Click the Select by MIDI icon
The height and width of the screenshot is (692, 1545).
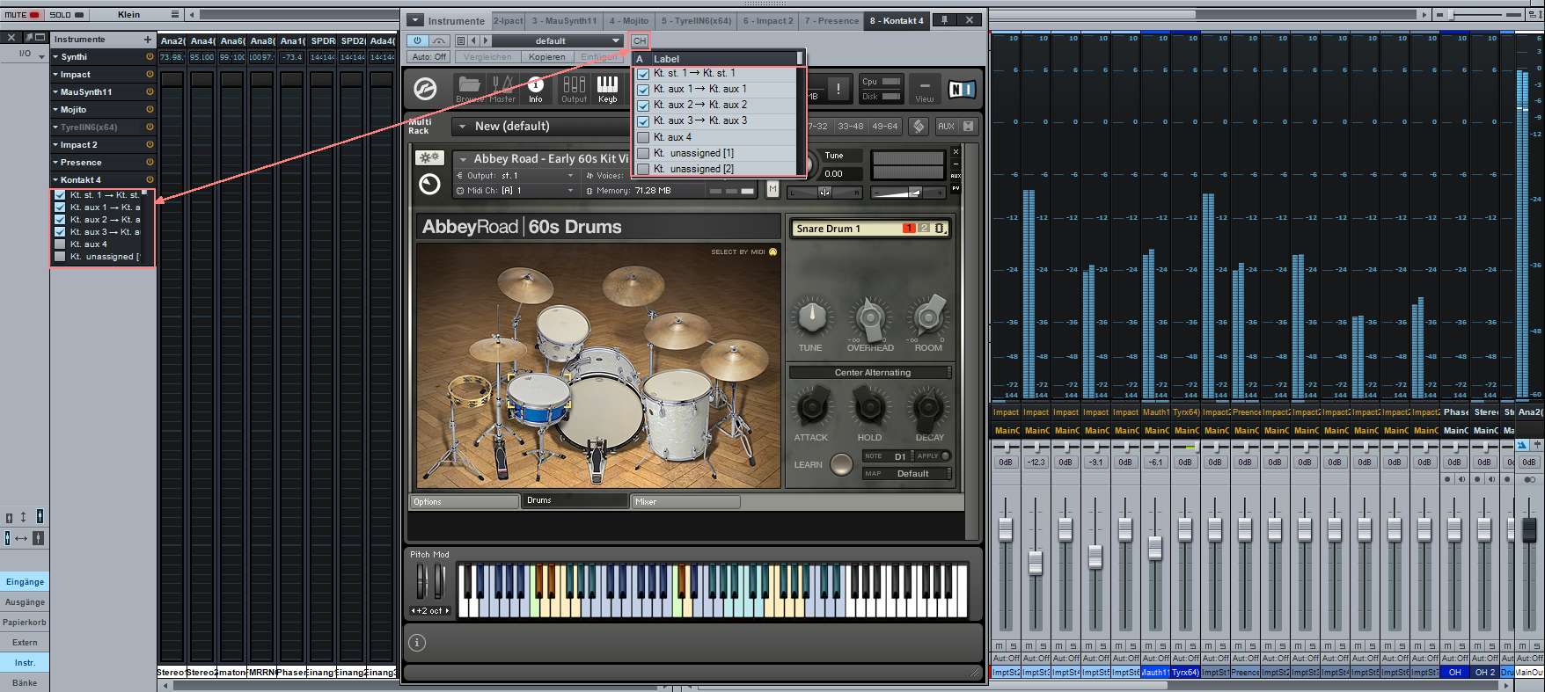[x=773, y=252]
